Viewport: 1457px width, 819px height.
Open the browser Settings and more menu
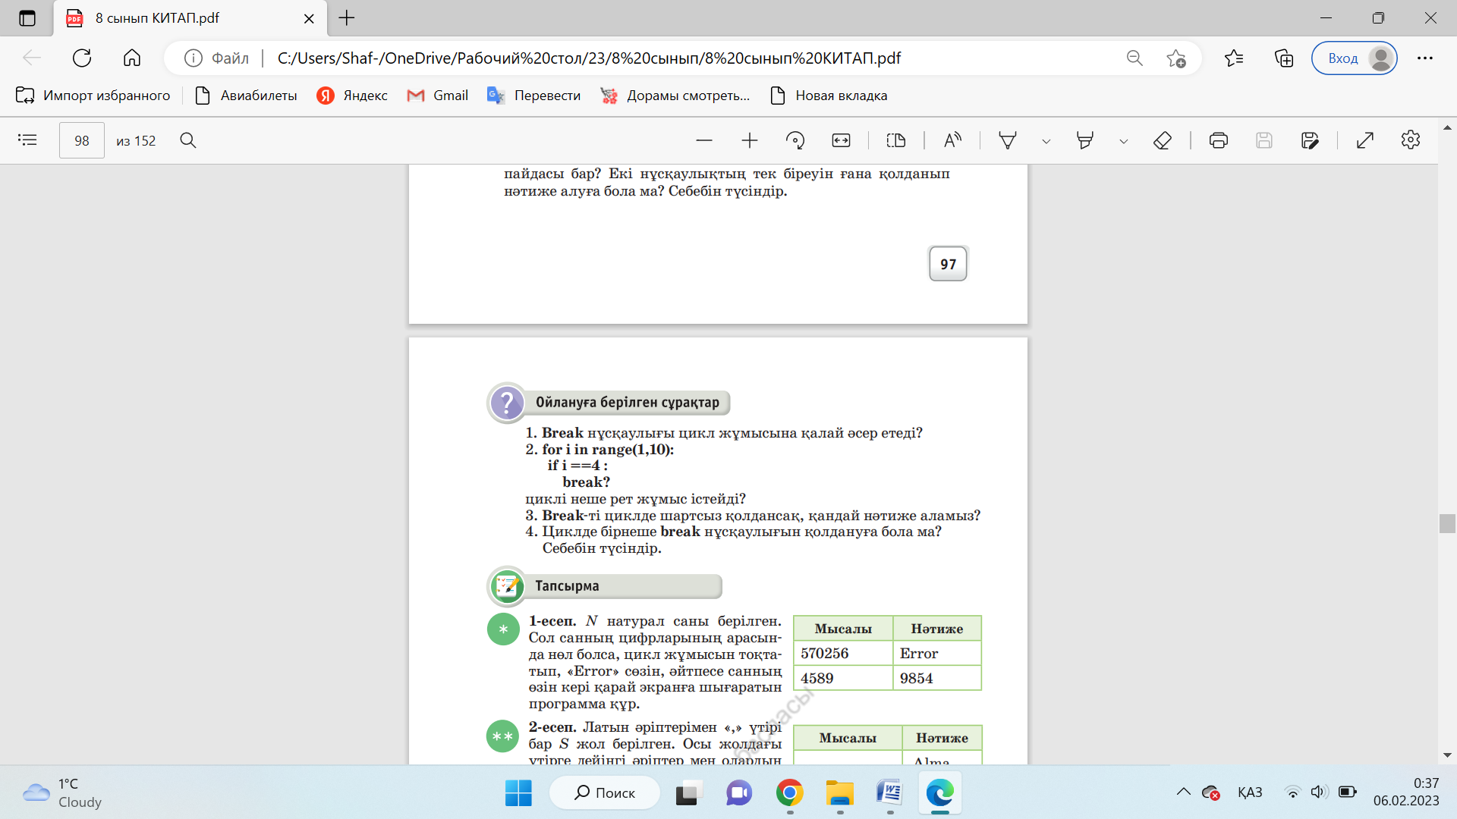point(1425,58)
